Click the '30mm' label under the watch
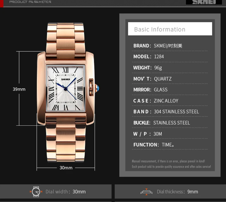Viewport: 226px width, 202px height. 66,168
